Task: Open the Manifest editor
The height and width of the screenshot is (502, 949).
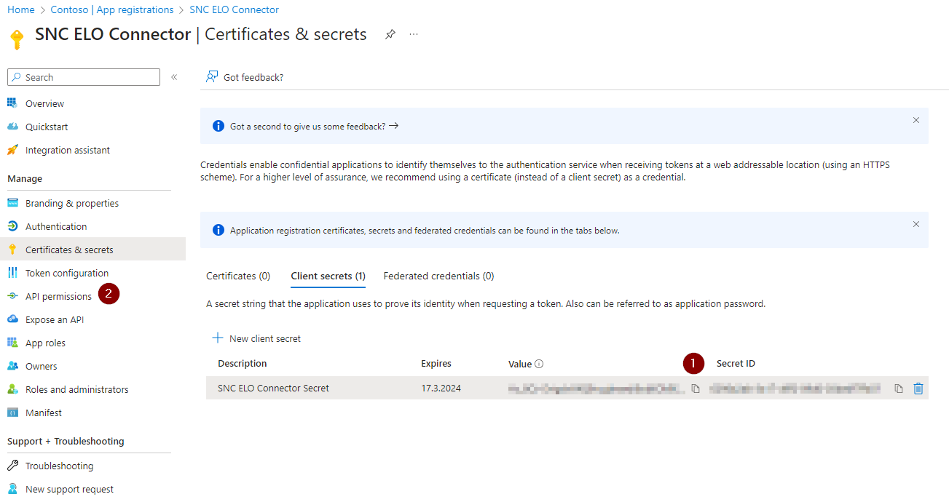Action: 43,413
